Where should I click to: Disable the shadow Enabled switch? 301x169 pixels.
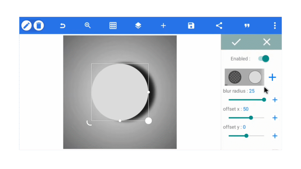coord(264,59)
